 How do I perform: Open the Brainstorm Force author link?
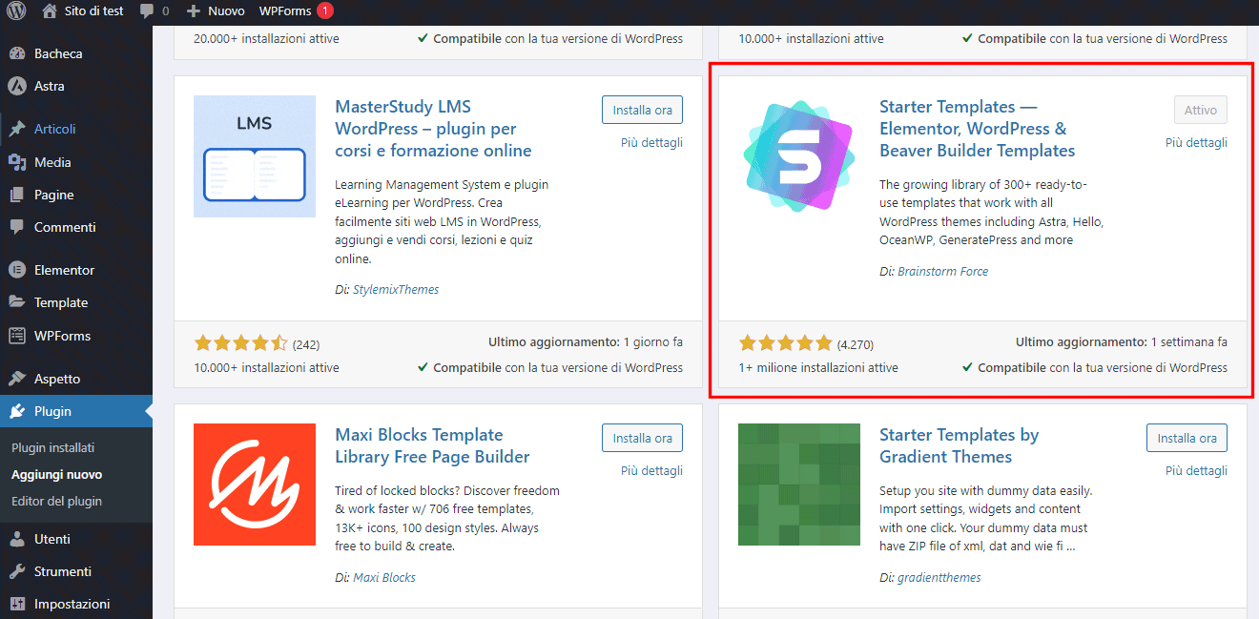(942, 272)
